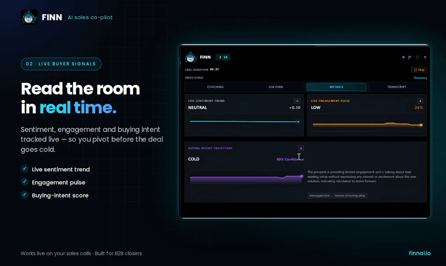Click the 'BUYING INTENT TRAJECTORY' heading
This screenshot has width=446, height=266.
pyautogui.click(x=210, y=148)
